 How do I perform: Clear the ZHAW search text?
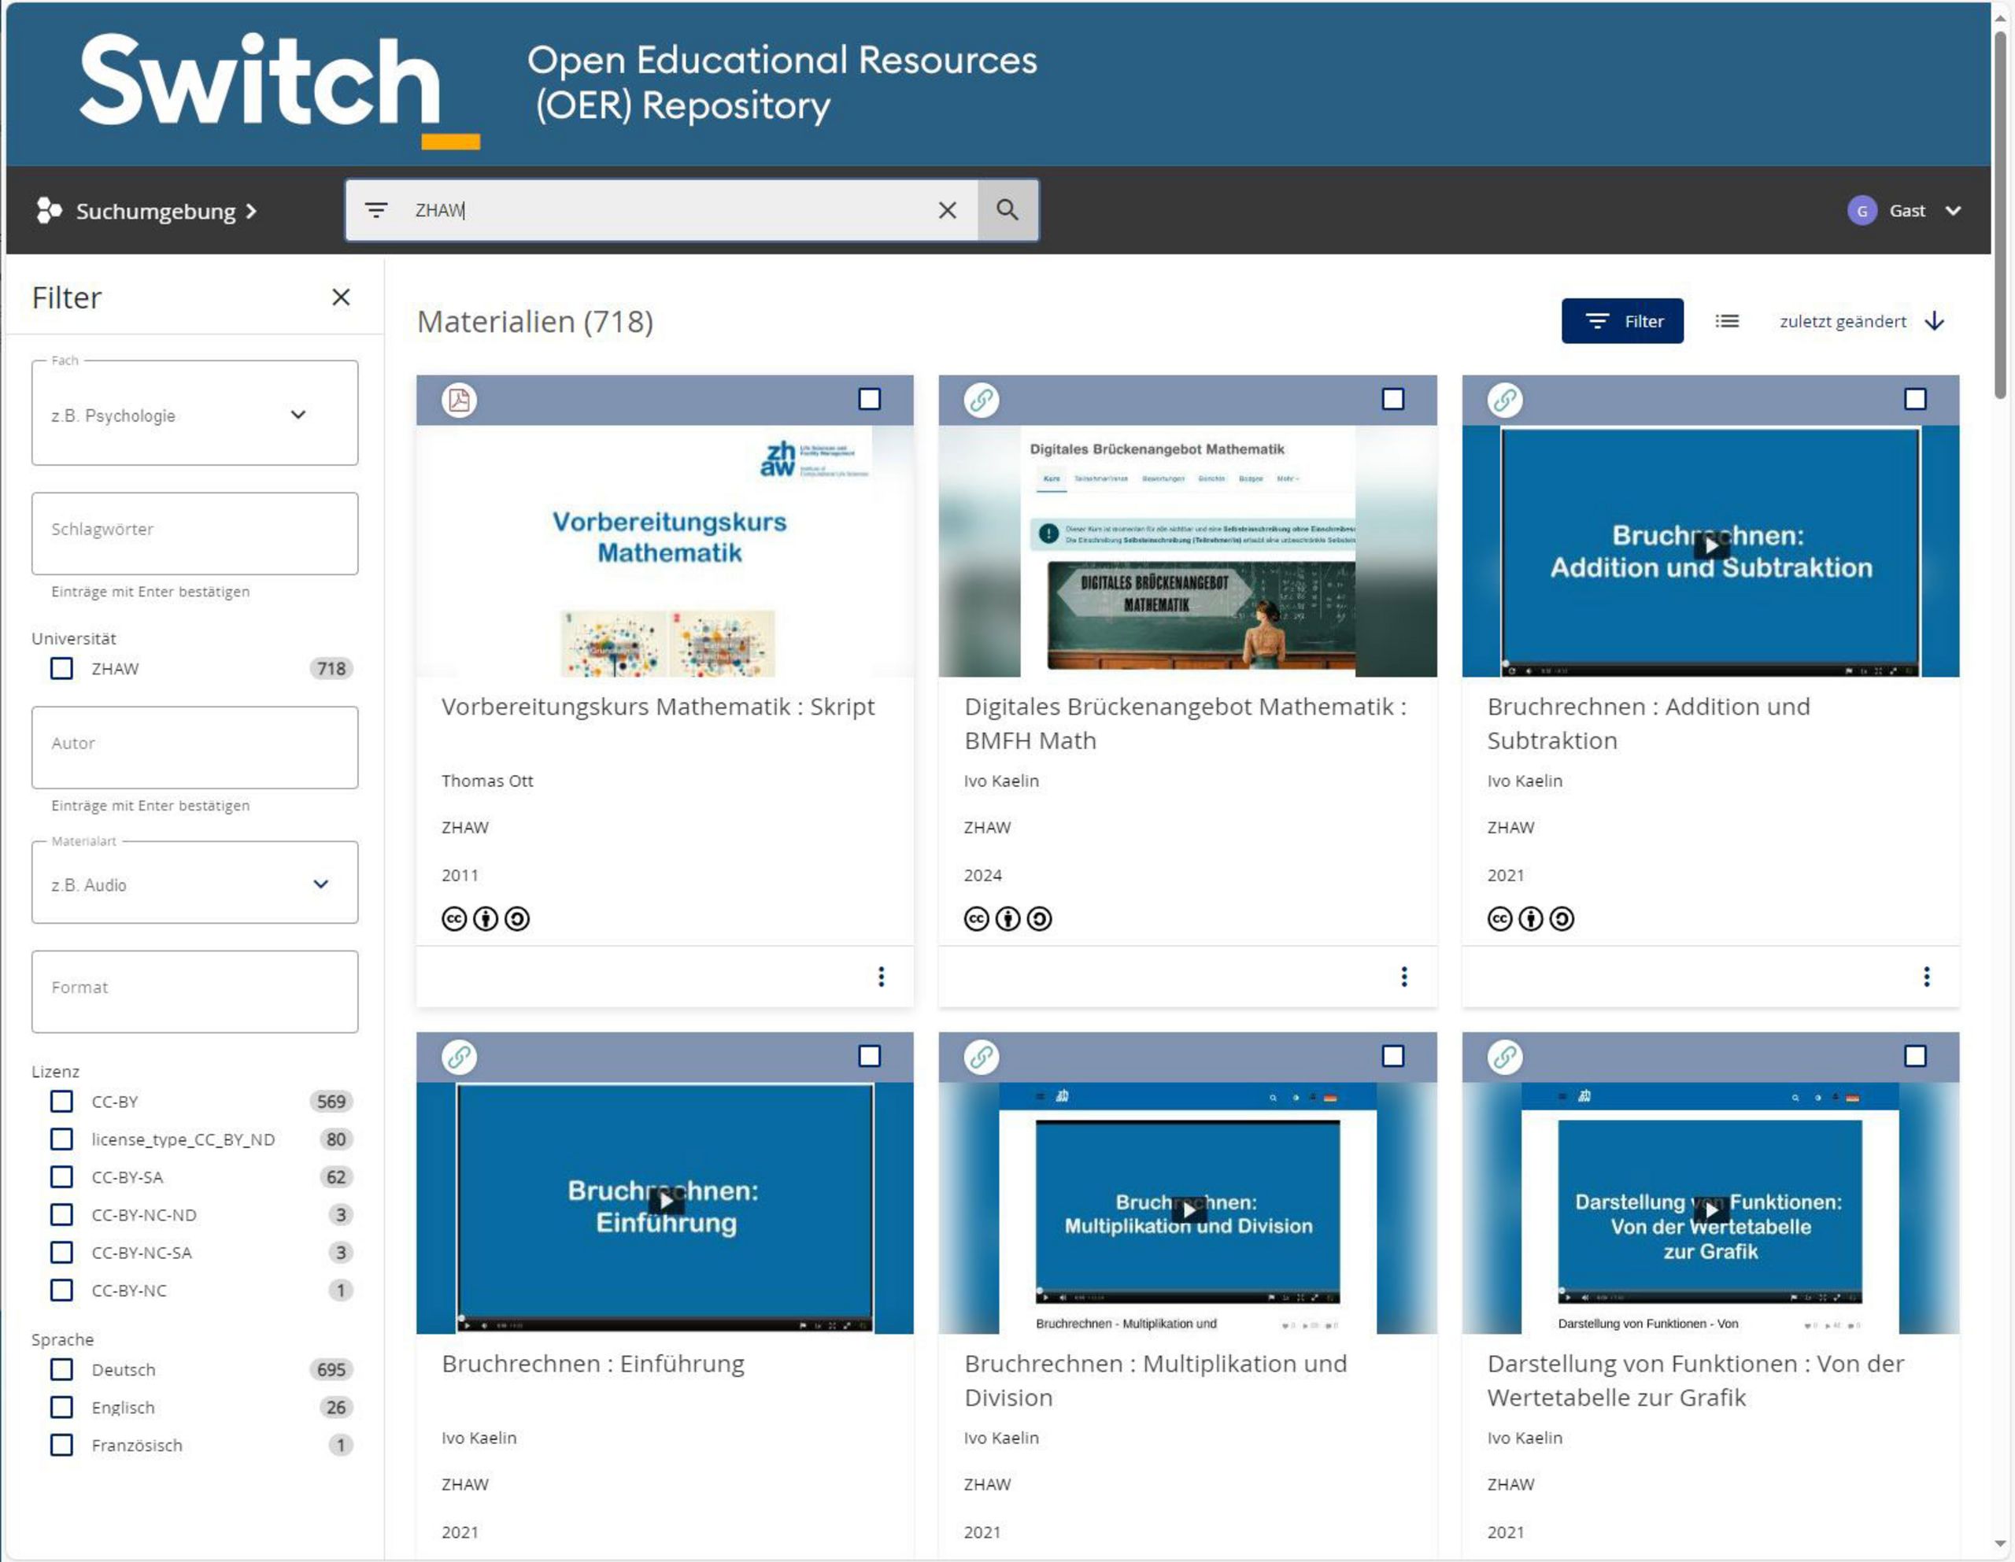point(947,210)
